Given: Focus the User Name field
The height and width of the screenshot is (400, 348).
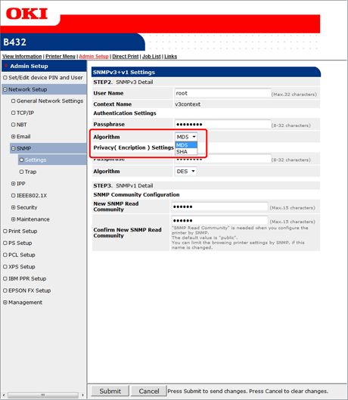Looking at the screenshot, I should (x=222, y=93).
